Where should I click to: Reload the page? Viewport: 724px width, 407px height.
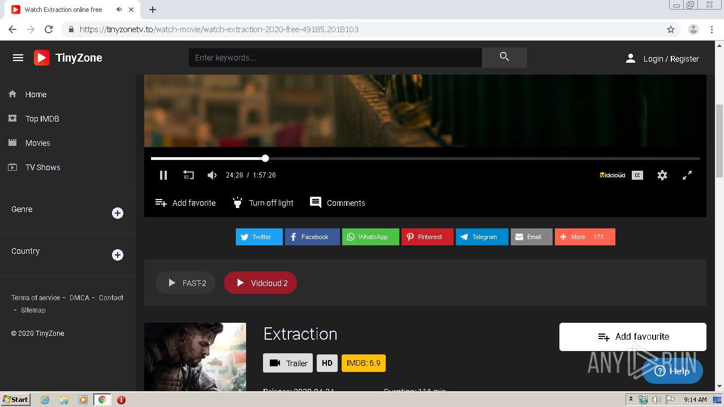coord(49,29)
